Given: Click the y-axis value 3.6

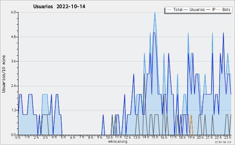Looking at the screenshot, I should click(x=13, y=61).
